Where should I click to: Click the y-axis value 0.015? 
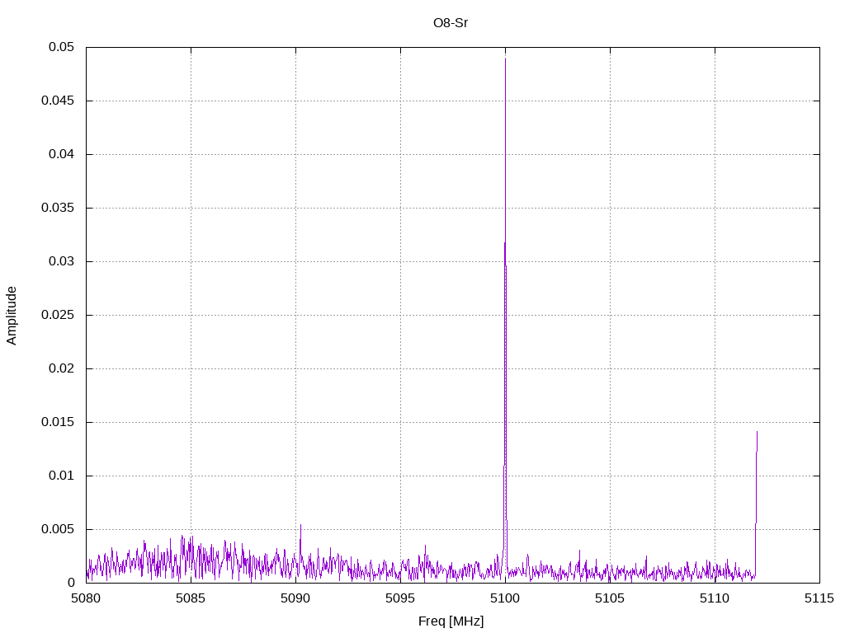[58, 422]
